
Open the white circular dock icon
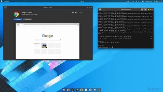coord(86,90)
